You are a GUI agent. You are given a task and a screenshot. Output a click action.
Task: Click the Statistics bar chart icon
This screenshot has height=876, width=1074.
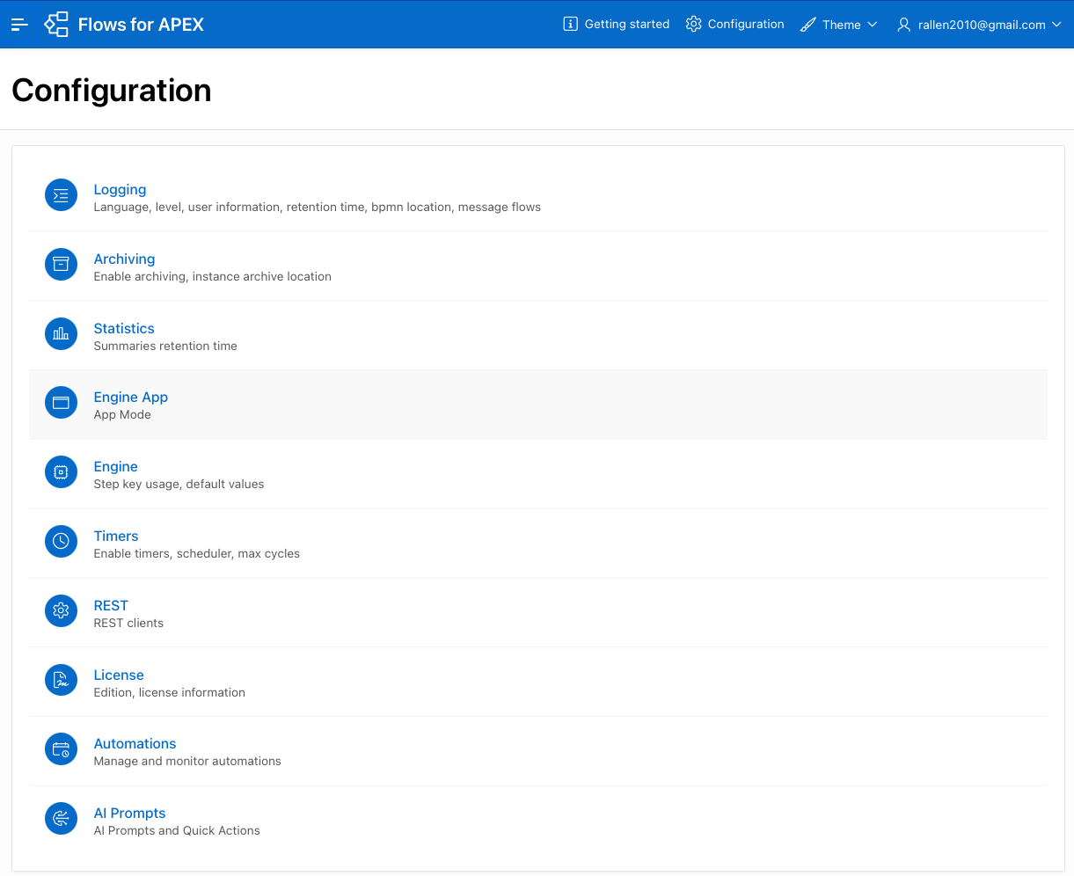pos(61,334)
